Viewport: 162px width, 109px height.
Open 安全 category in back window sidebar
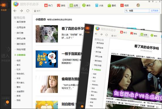point(18,78)
